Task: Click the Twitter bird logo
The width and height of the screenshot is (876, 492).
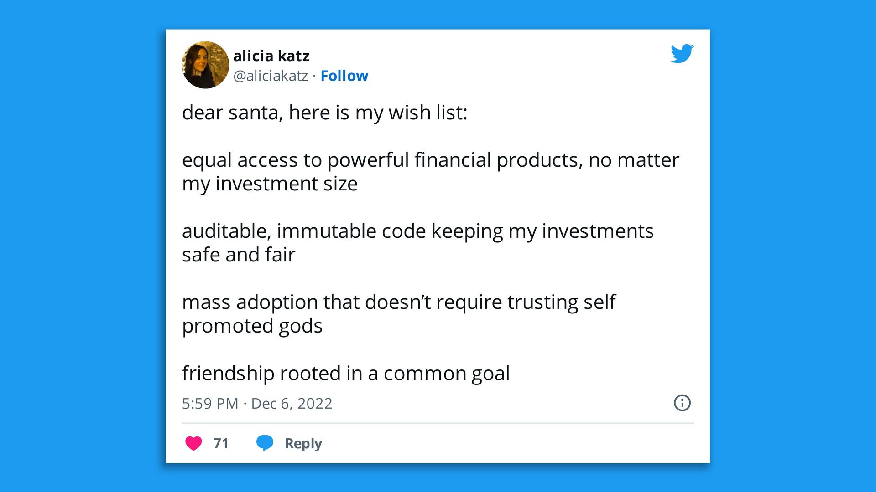Action: [x=682, y=54]
